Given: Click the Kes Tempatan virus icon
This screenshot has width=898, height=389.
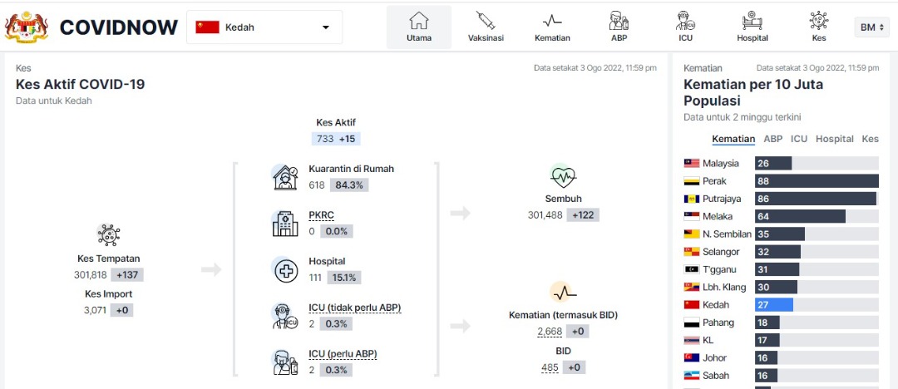Looking at the screenshot, I should pyautogui.click(x=108, y=235).
